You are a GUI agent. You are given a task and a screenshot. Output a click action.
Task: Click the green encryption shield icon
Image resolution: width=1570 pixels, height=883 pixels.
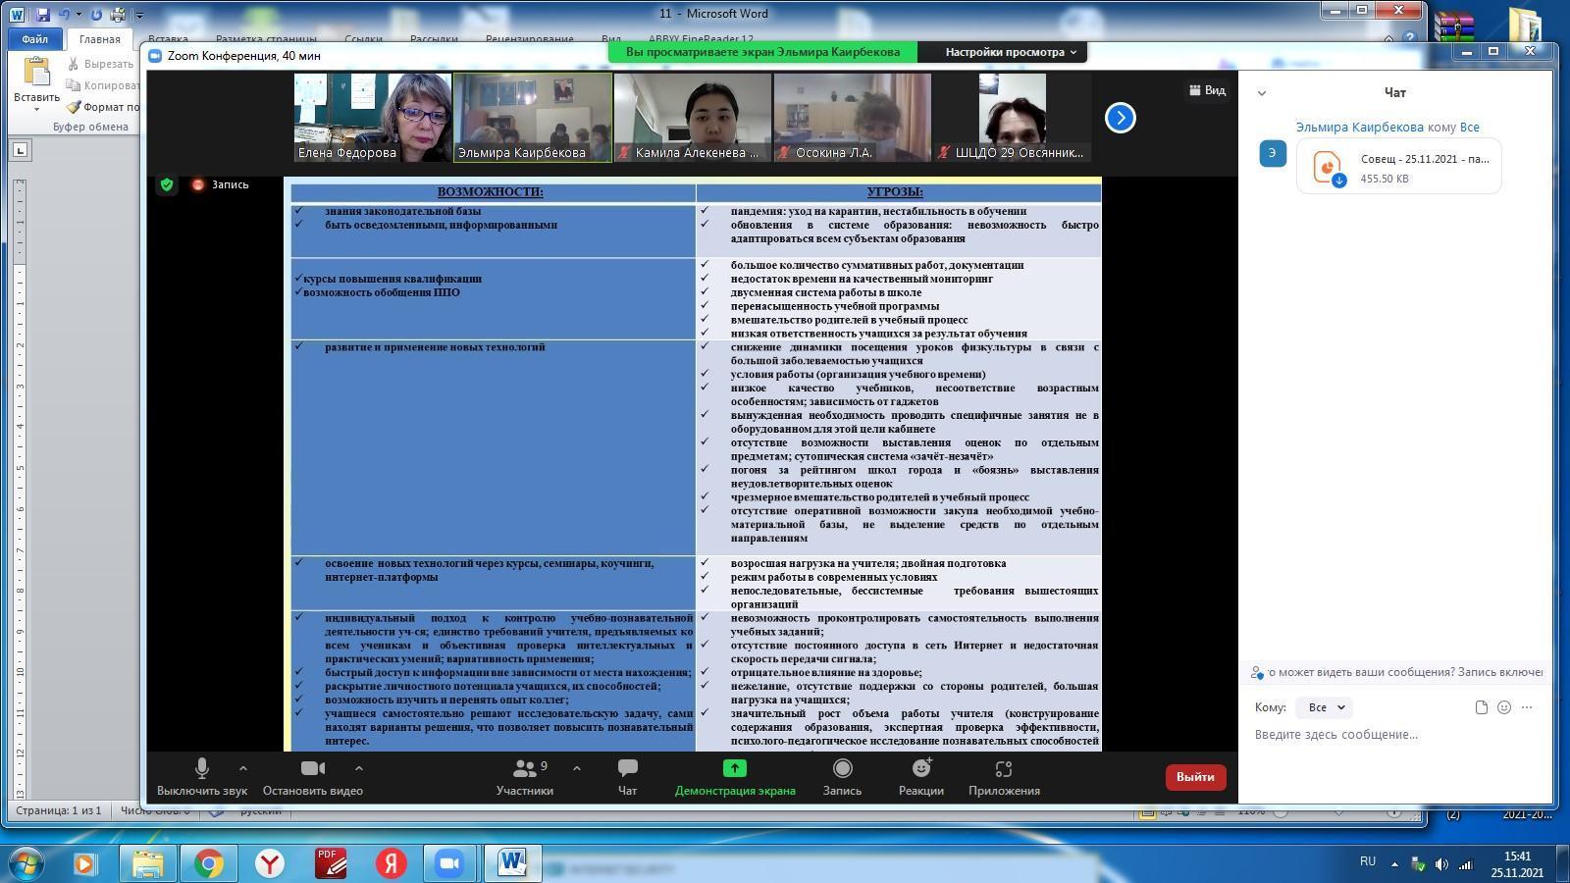[167, 184]
